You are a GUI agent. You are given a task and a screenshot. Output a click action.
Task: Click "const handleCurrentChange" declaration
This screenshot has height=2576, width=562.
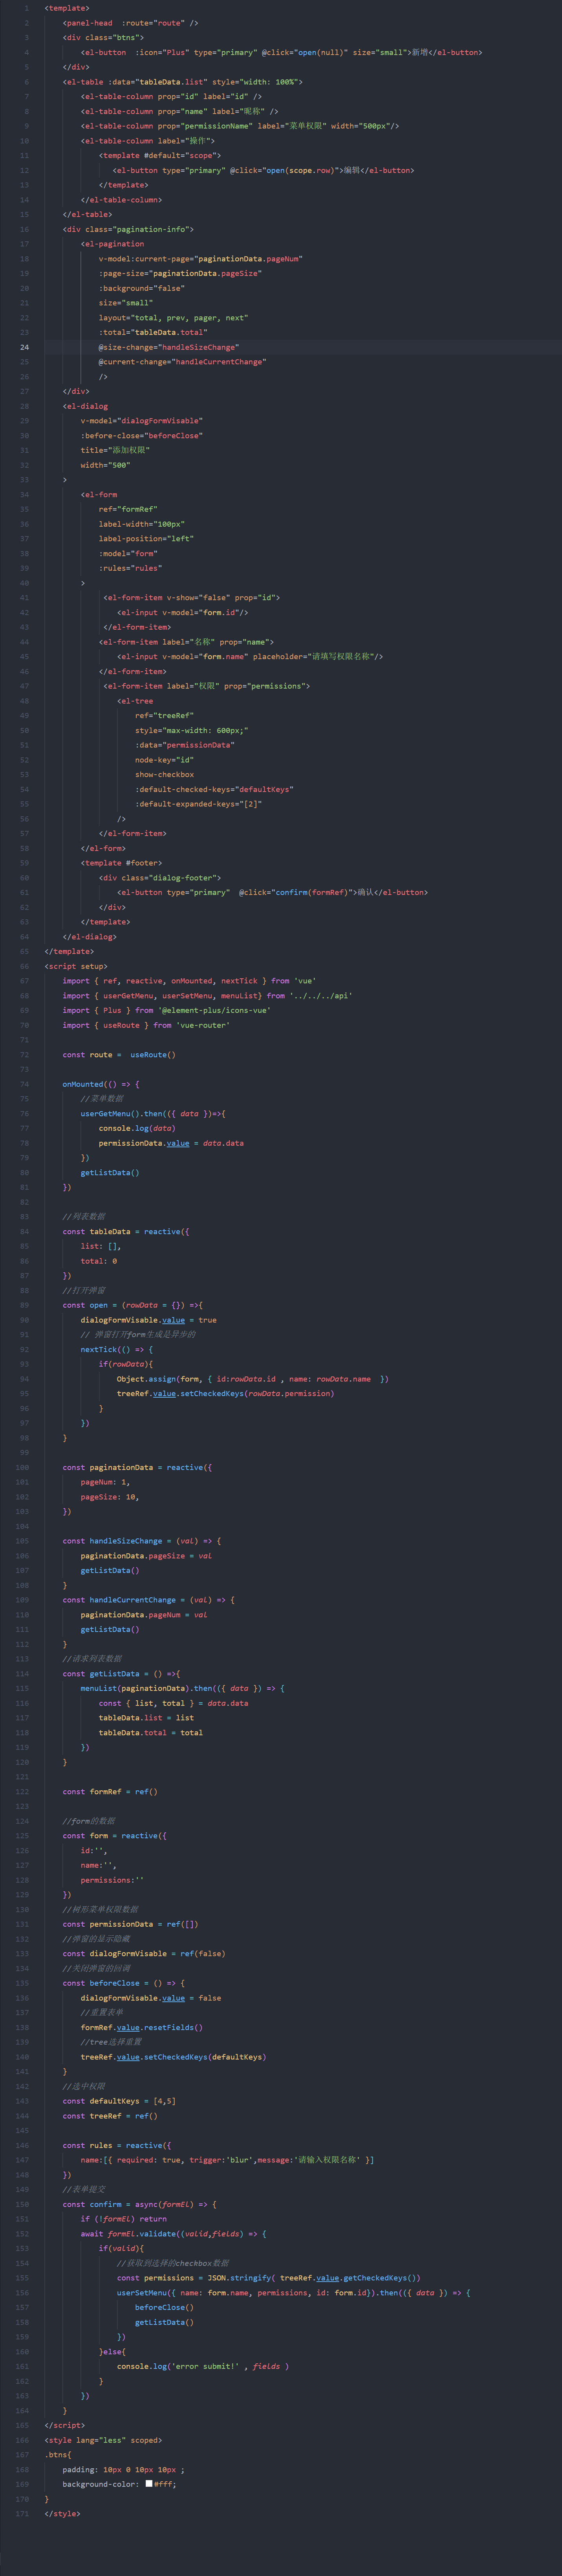(119, 1600)
